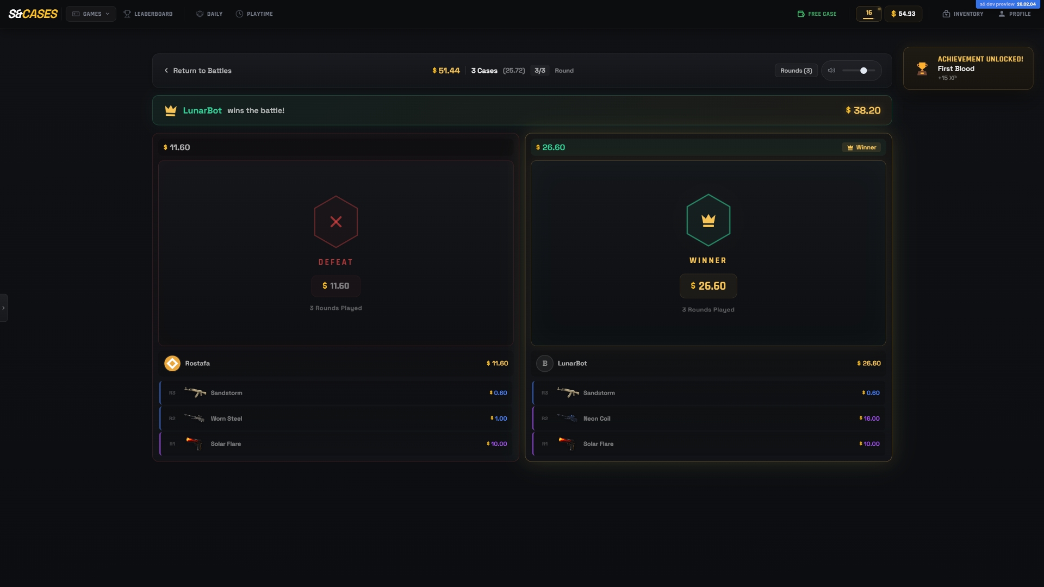Click the level 16 badge

868,14
